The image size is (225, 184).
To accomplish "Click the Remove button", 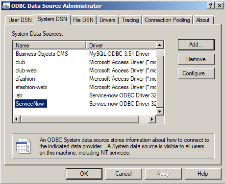I will pyautogui.click(x=196, y=59).
